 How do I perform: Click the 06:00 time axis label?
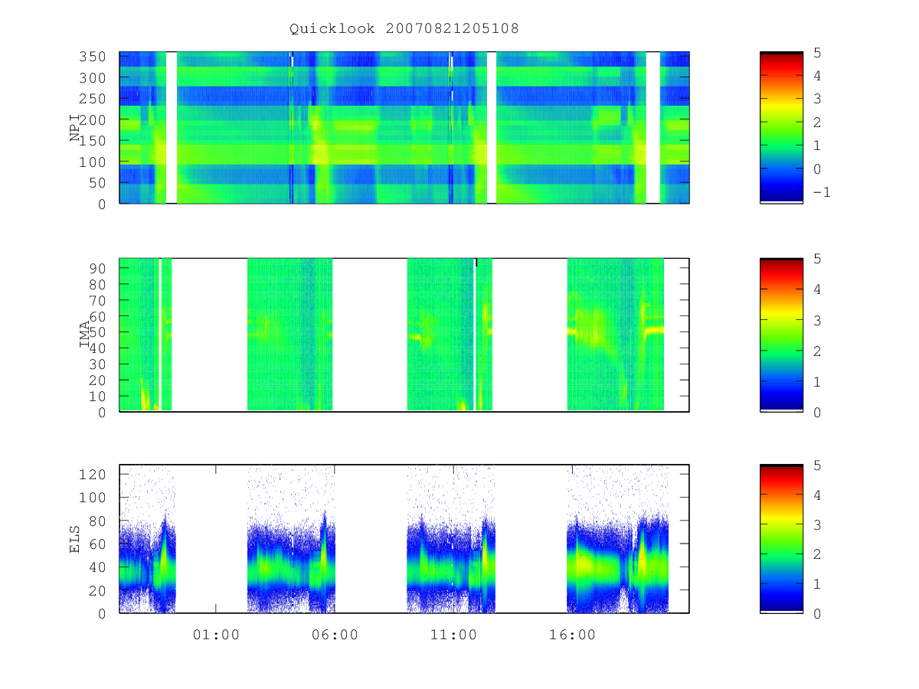(x=335, y=635)
